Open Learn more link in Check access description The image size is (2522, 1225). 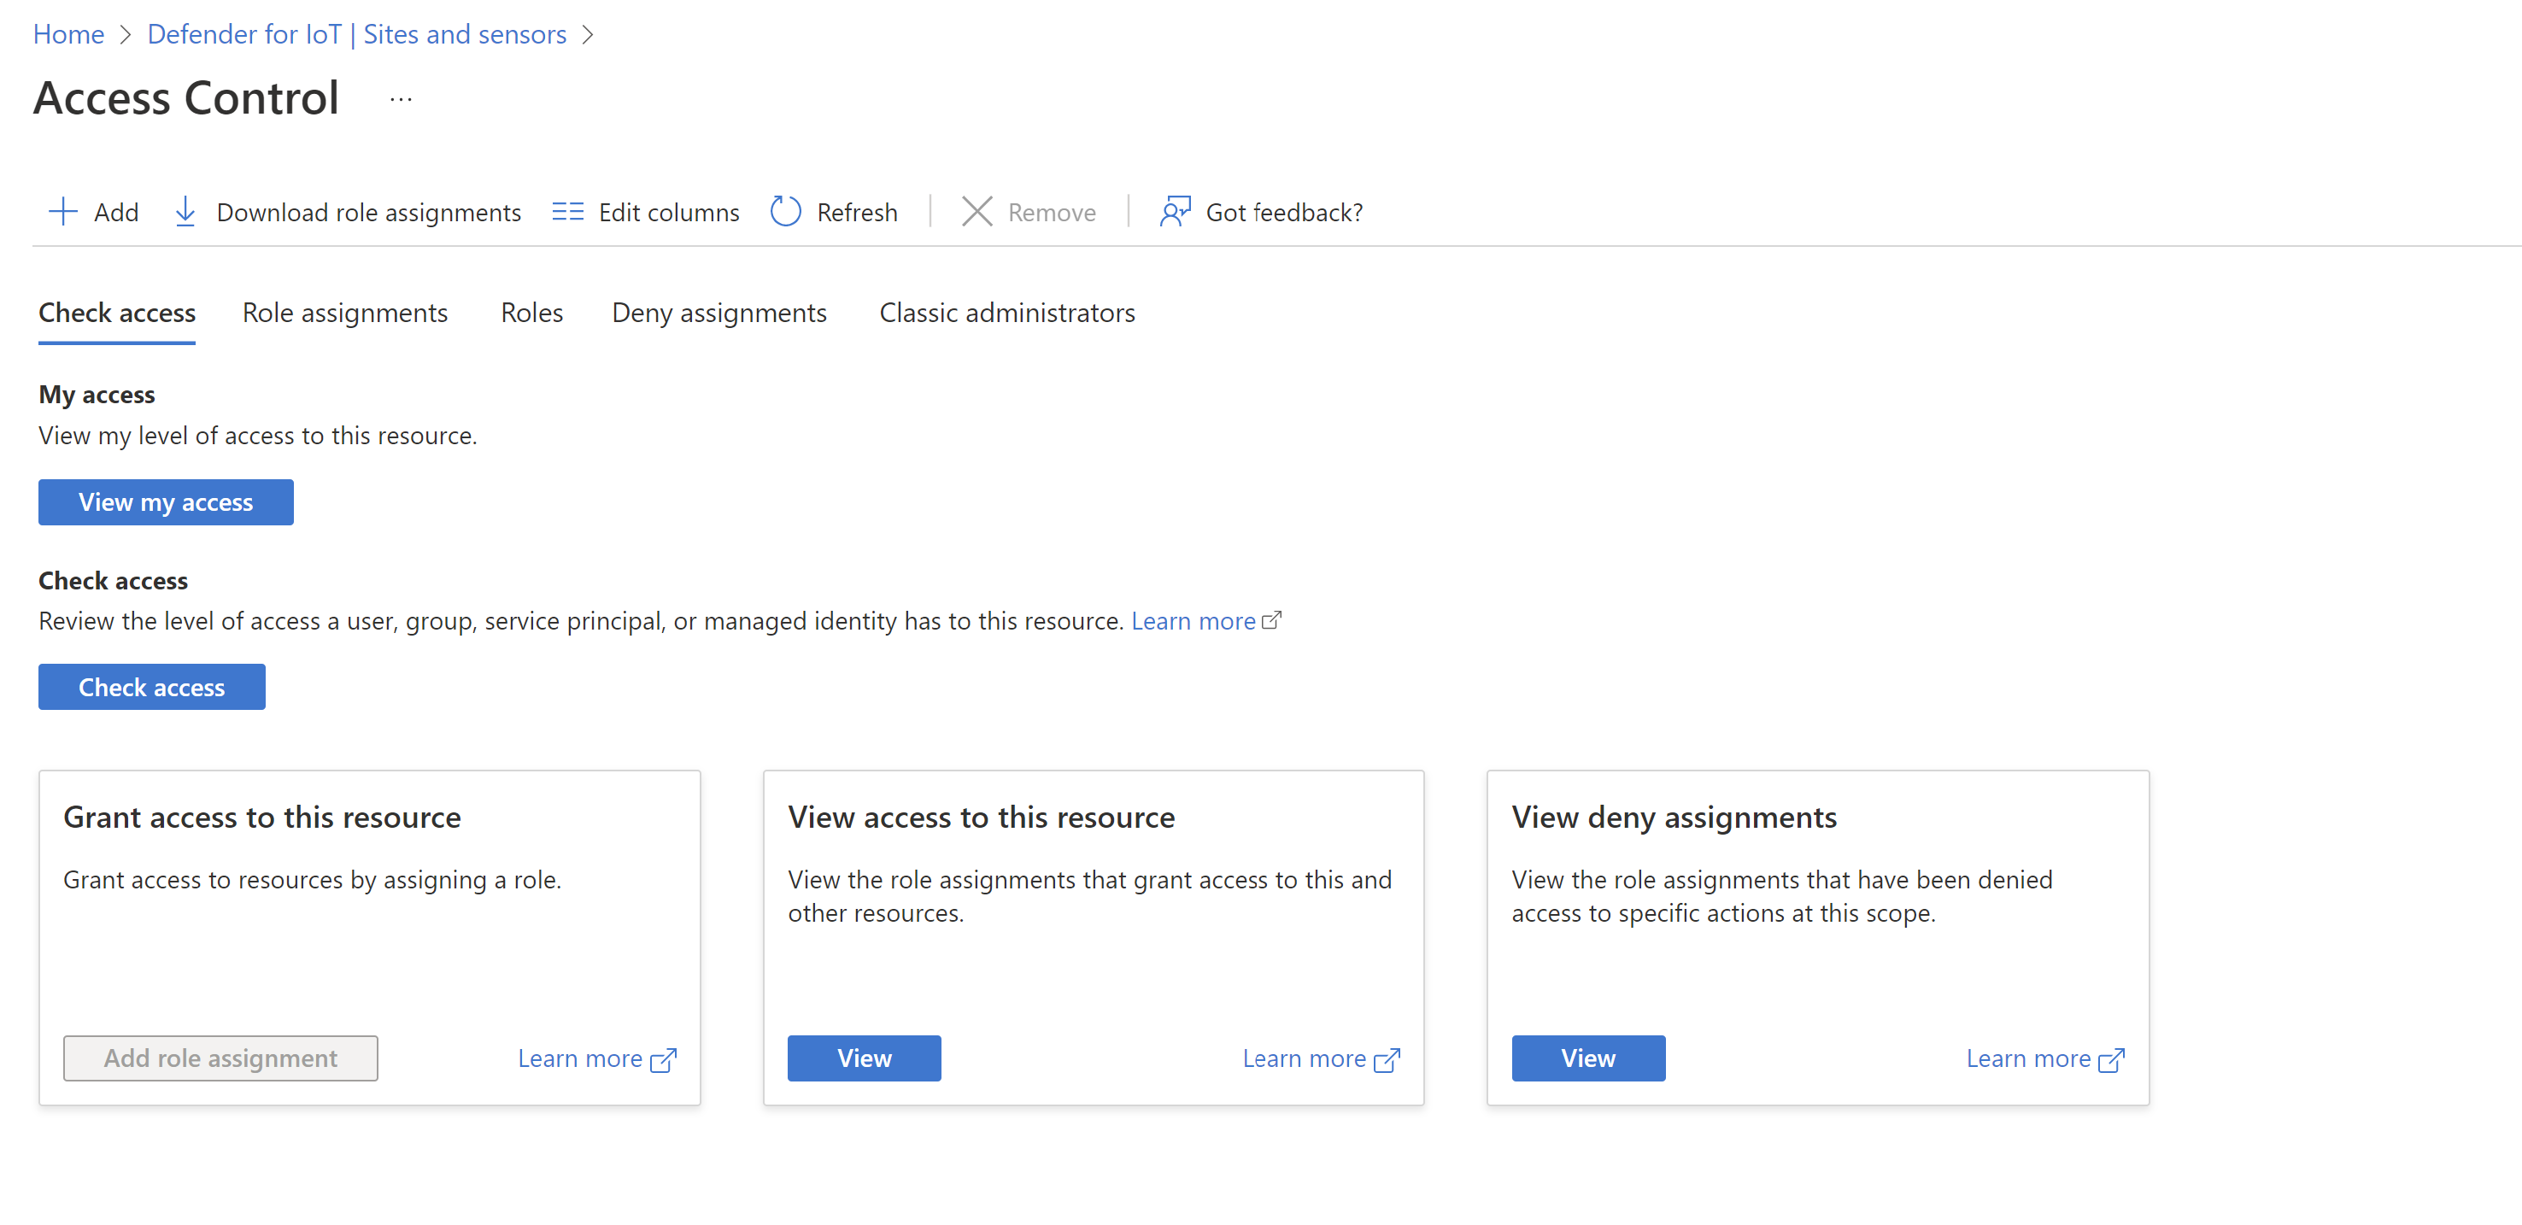click(x=1193, y=621)
